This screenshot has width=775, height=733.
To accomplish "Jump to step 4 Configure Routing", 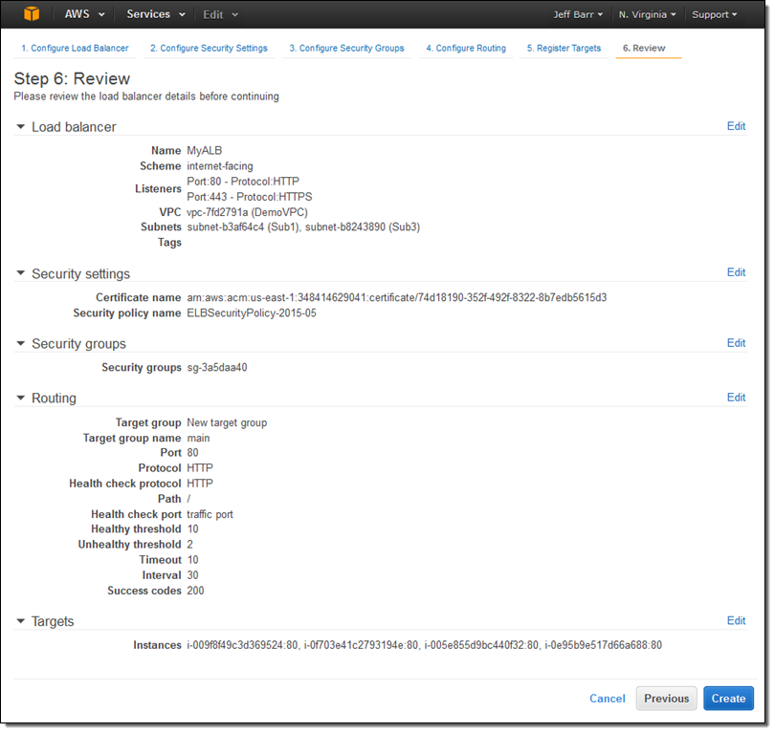I will 466,48.
